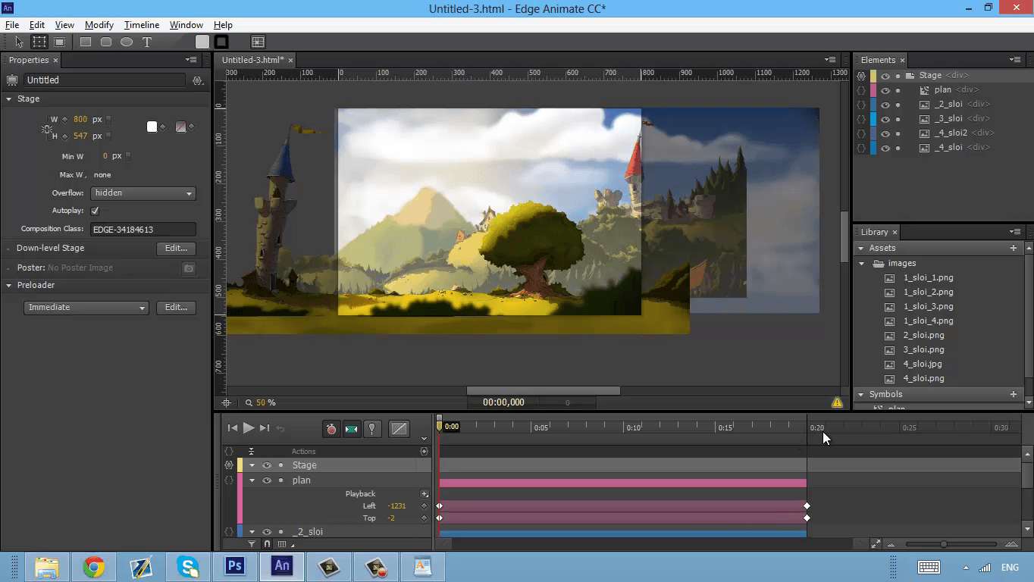Click Edit button for Down-level Stage
Screen dimensions: 1034x582
[176, 249]
